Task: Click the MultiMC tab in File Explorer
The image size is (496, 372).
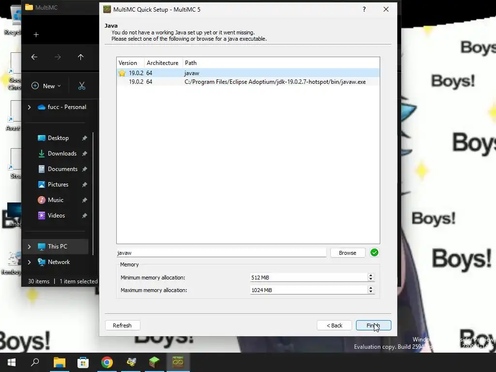Action: click(x=42, y=8)
